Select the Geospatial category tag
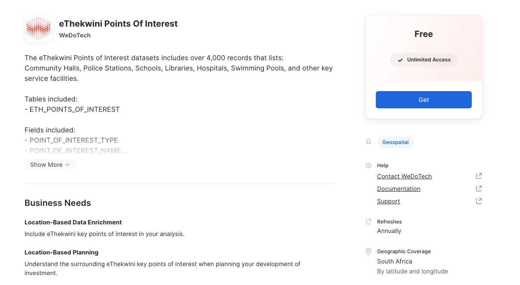 pyautogui.click(x=395, y=142)
